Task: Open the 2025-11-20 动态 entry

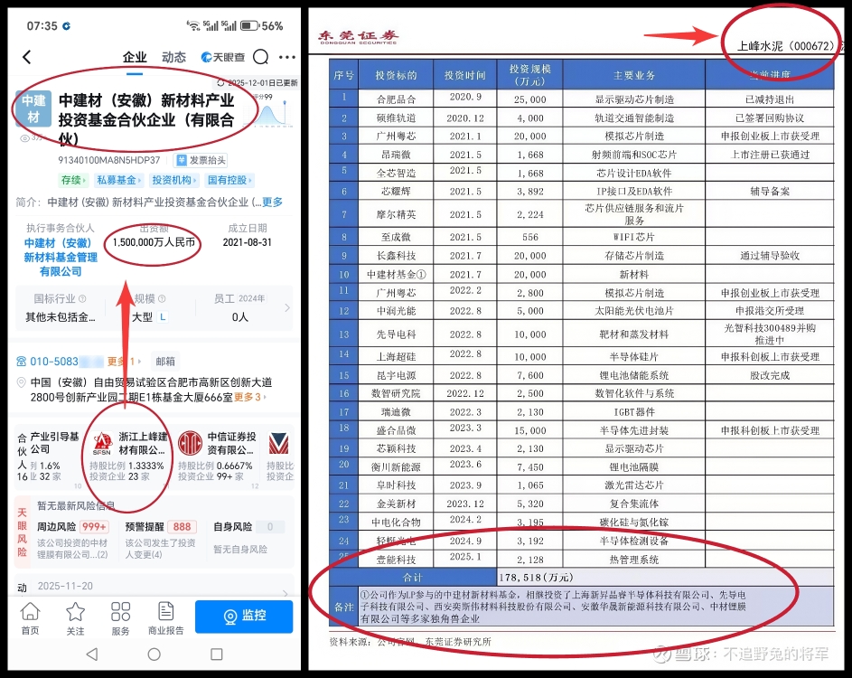Action: [x=154, y=587]
